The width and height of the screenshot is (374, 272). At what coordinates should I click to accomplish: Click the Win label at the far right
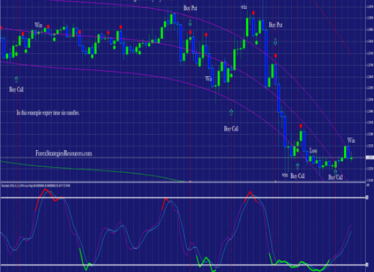(x=351, y=140)
